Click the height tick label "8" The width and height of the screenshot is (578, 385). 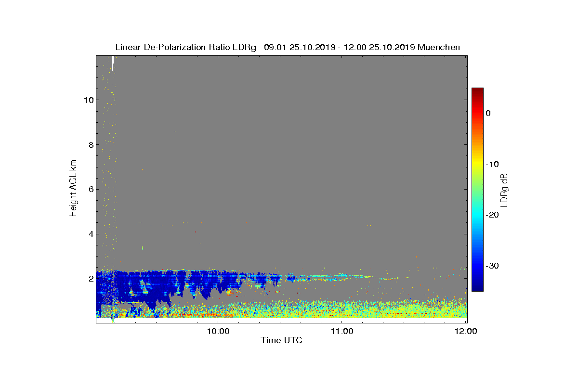(91, 145)
